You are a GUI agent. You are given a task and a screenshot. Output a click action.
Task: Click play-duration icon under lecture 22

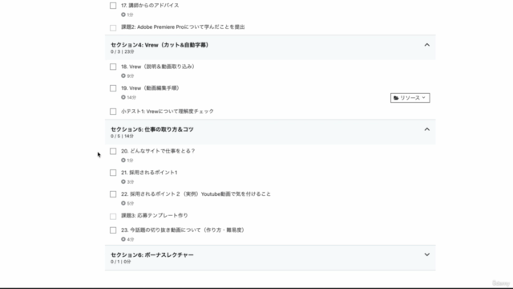click(x=123, y=203)
